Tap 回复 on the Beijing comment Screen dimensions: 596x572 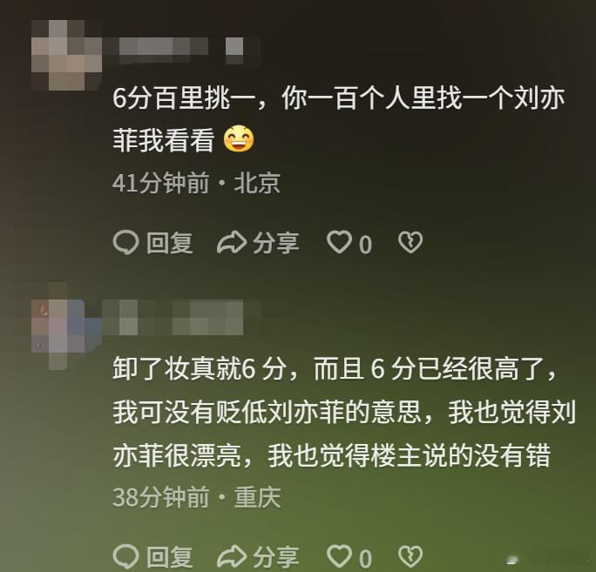pos(170,243)
